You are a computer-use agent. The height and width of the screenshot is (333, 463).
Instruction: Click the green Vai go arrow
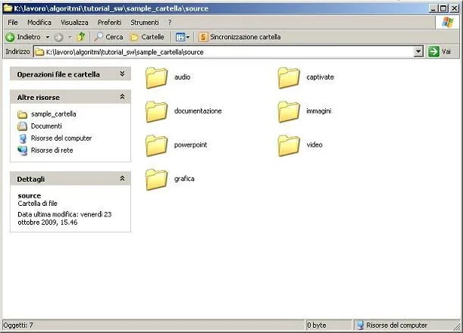tap(433, 51)
